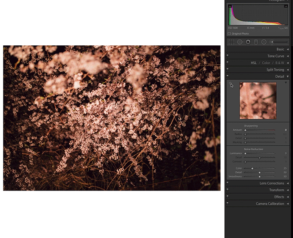
Task: Select the Red Eye Correction tool
Action: pyautogui.click(x=248, y=42)
